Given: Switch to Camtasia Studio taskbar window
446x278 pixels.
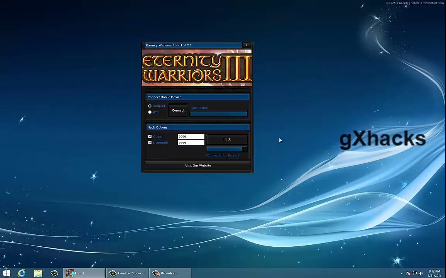Looking at the screenshot, I should (x=127, y=273).
